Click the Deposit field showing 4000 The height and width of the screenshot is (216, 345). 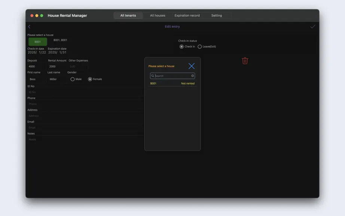pyautogui.click(x=36, y=66)
